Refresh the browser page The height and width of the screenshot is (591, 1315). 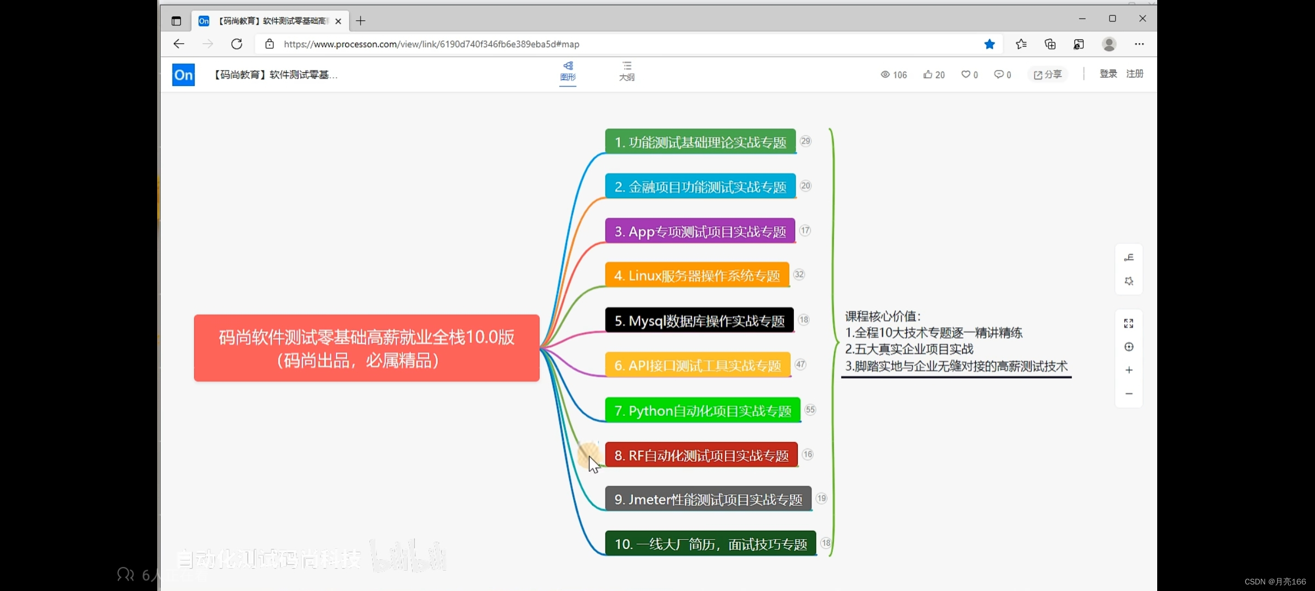[237, 44]
